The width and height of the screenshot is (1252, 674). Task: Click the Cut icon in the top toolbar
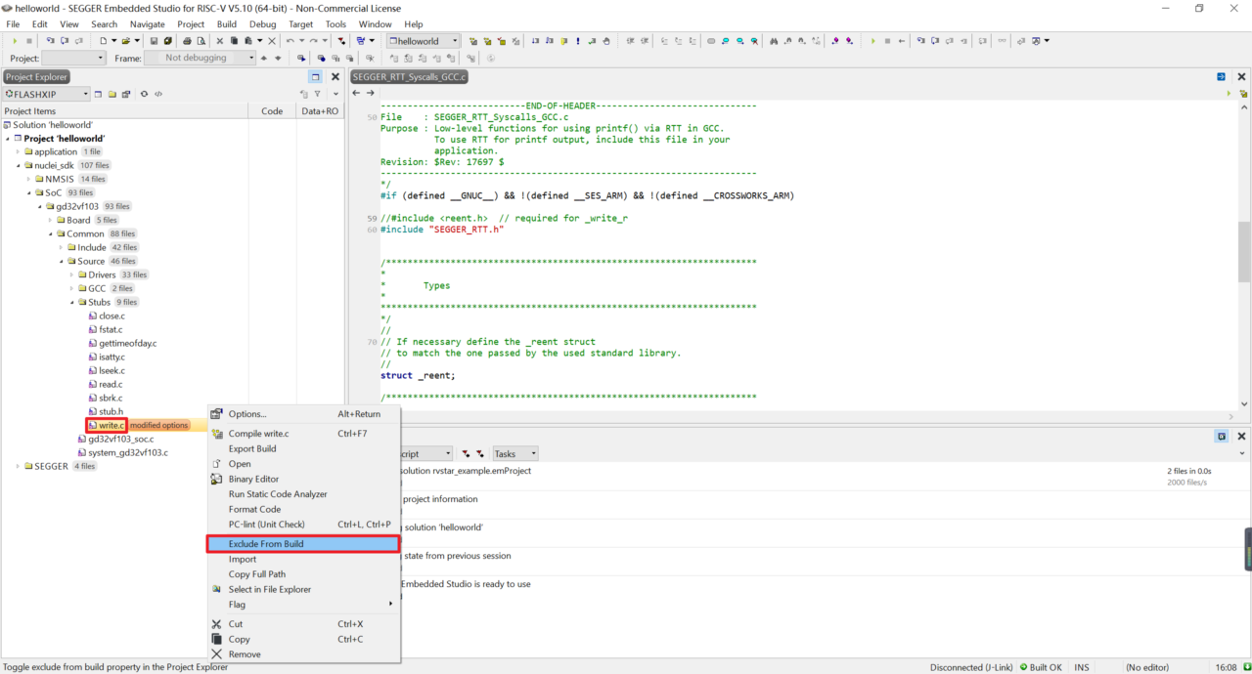(x=219, y=41)
